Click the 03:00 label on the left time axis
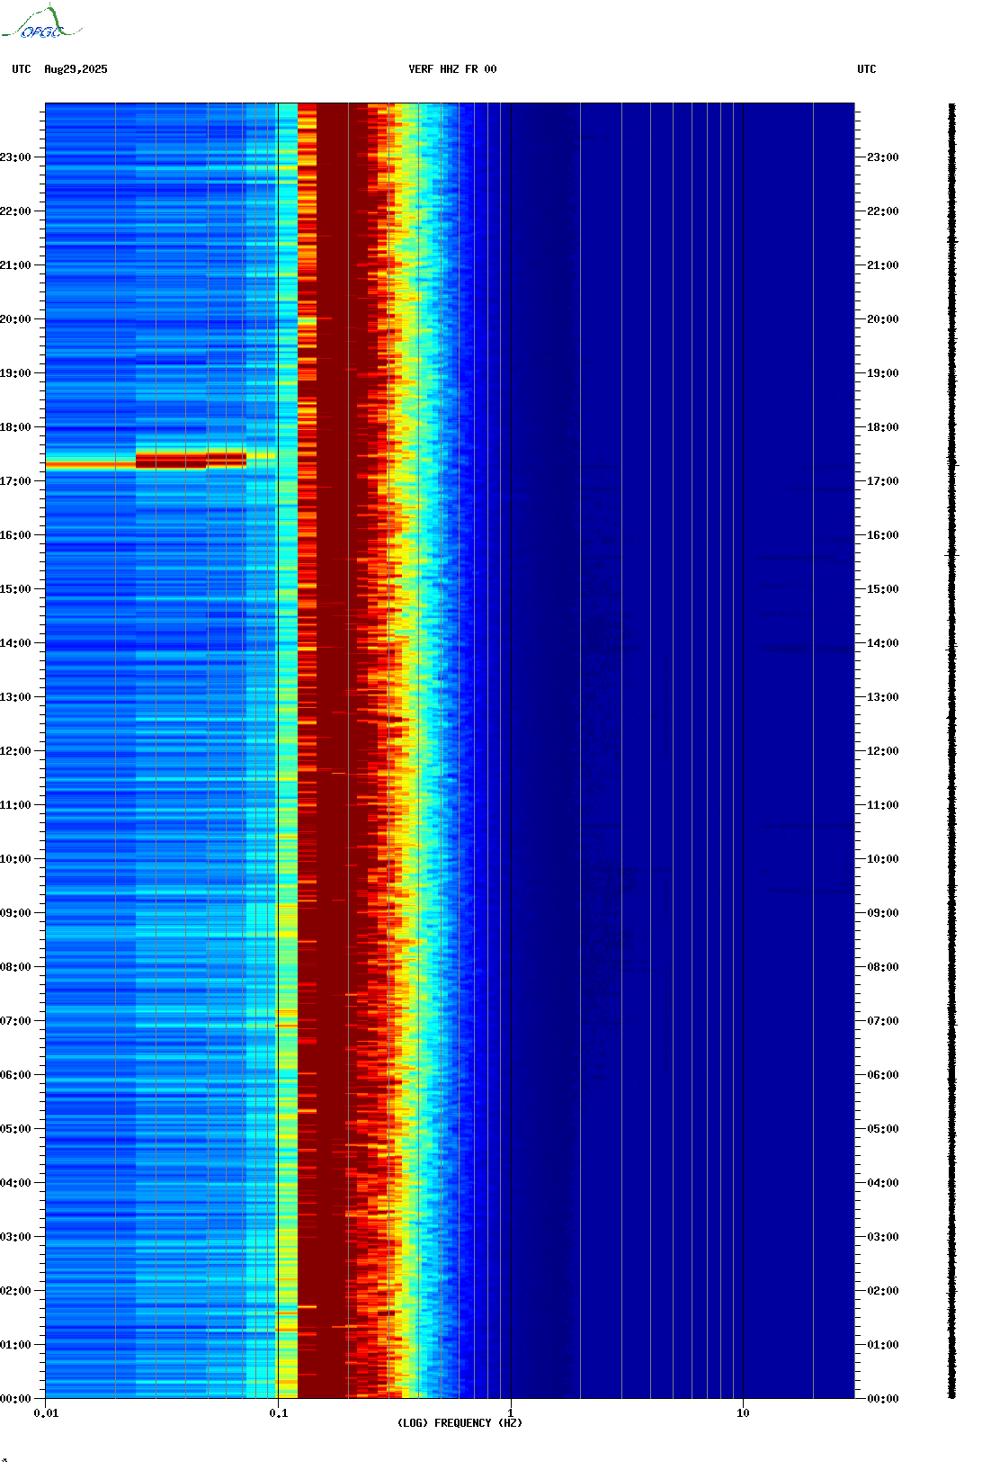Screen dimensions: 991x1470 (x=15, y=1237)
